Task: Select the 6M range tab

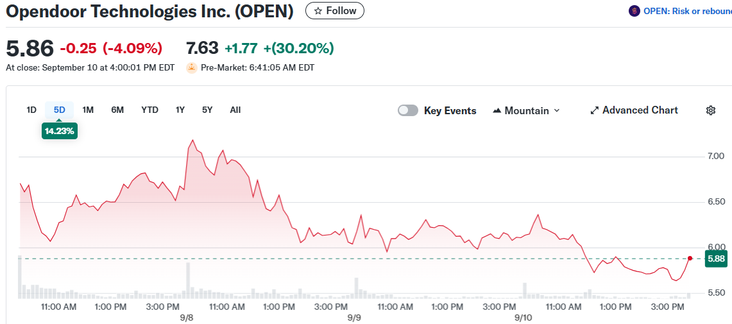Action: 117,110
